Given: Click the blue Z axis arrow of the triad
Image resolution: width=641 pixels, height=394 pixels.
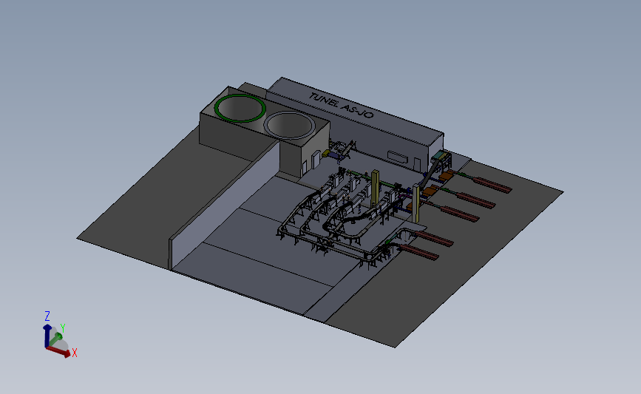Looking at the screenshot, I should [x=47, y=336].
